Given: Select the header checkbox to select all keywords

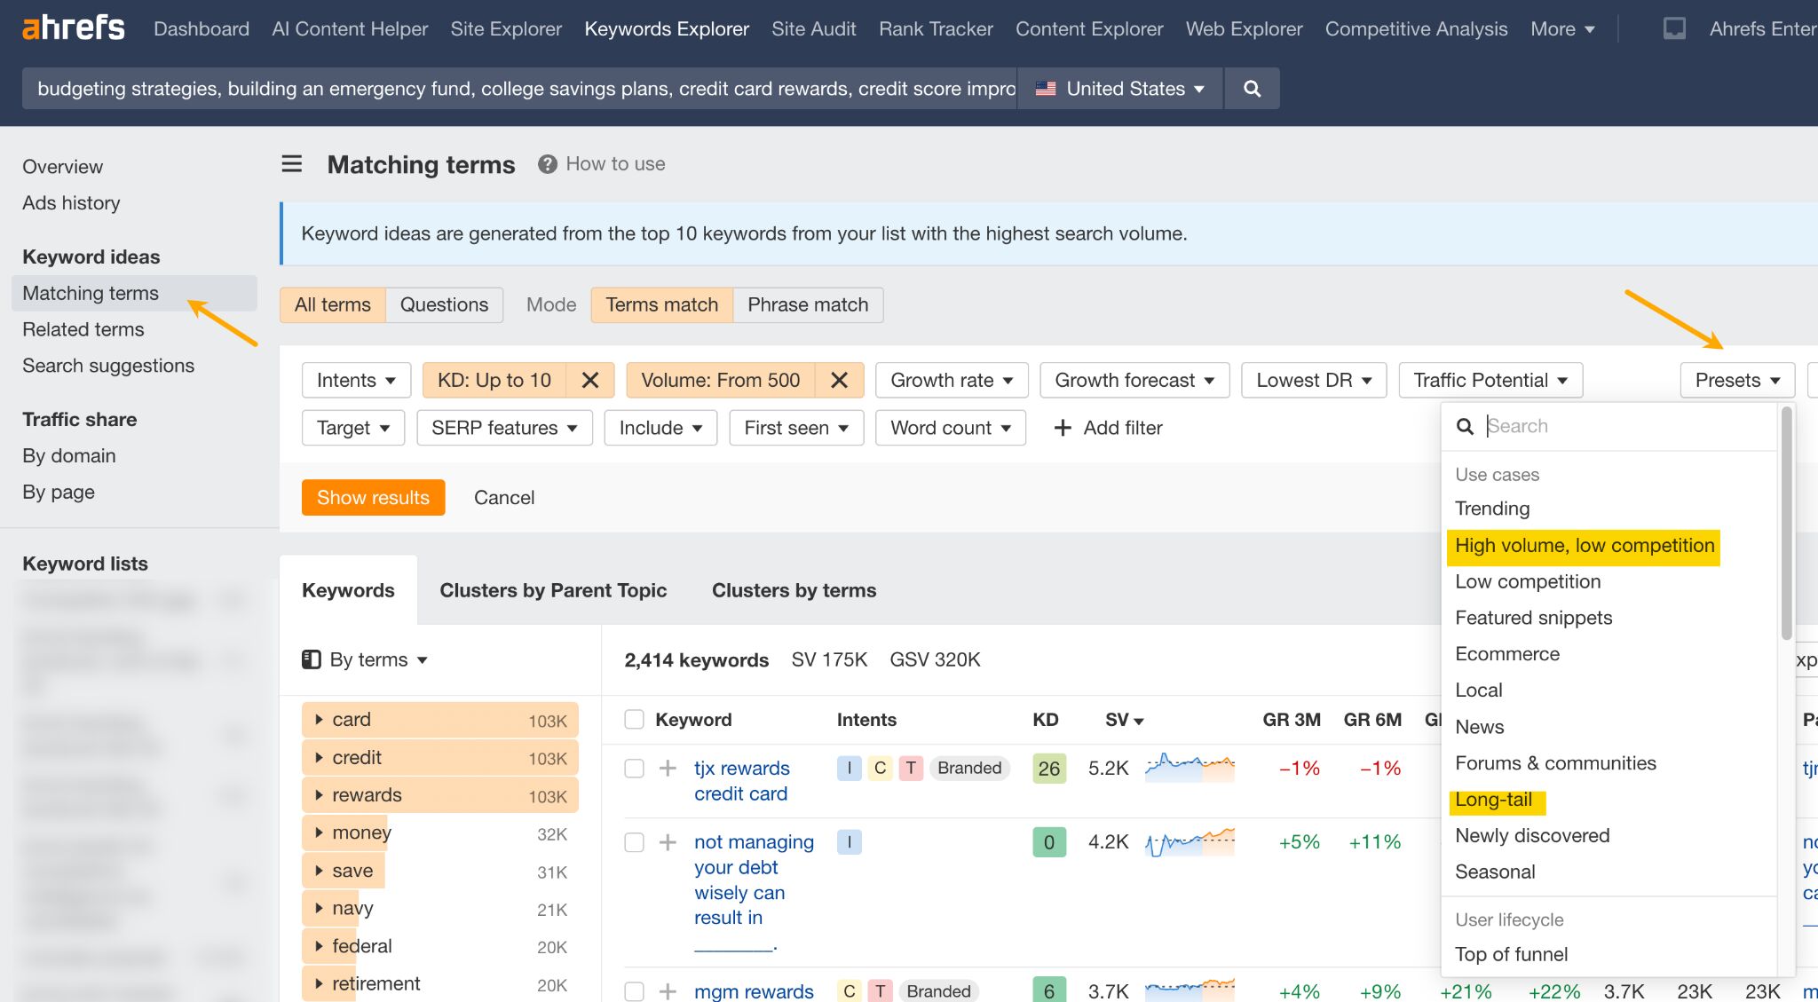Looking at the screenshot, I should click(633, 720).
